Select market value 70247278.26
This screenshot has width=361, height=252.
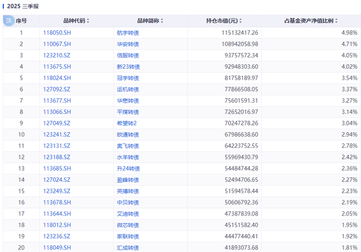[242, 123]
